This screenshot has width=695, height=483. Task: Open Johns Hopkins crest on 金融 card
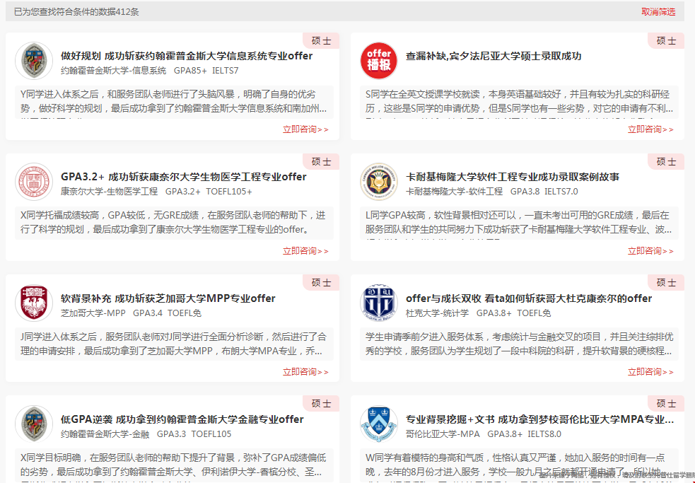pos(34,424)
